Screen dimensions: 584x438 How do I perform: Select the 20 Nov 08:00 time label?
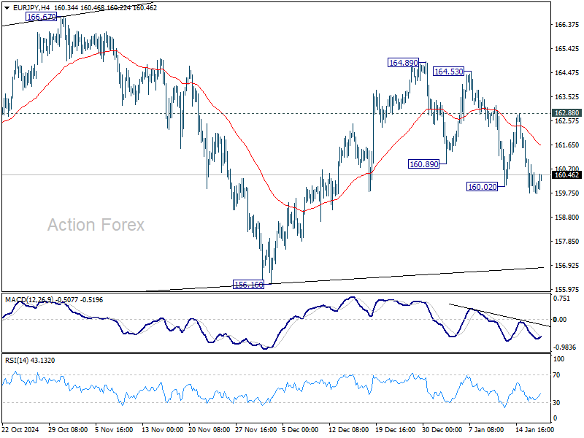pyautogui.click(x=210, y=429)
